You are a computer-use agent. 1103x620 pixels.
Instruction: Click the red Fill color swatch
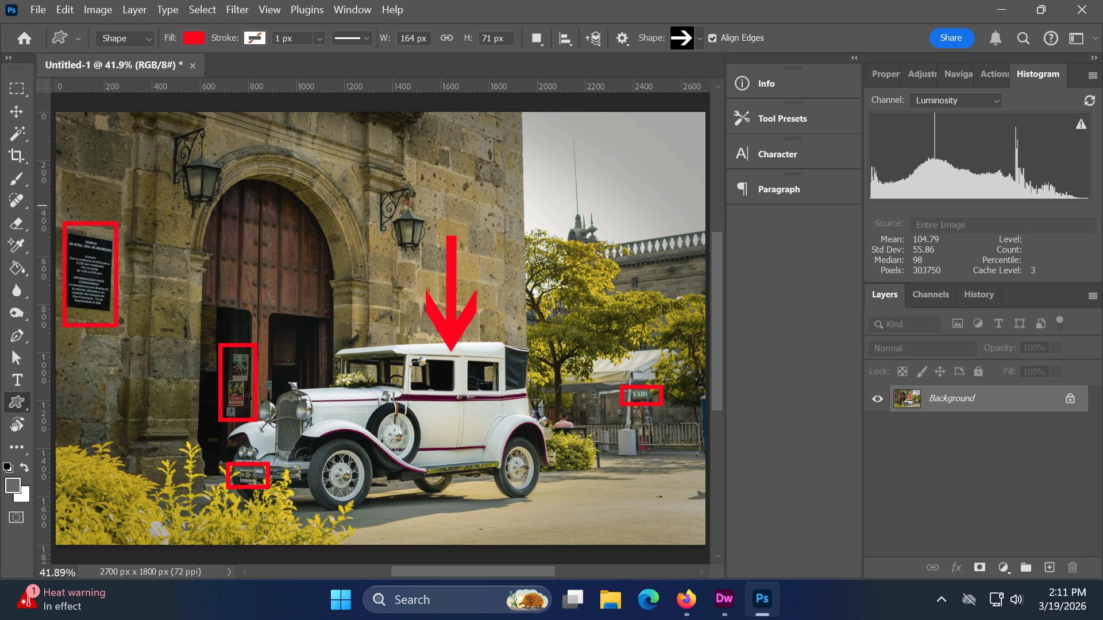(x=193, y=38)
